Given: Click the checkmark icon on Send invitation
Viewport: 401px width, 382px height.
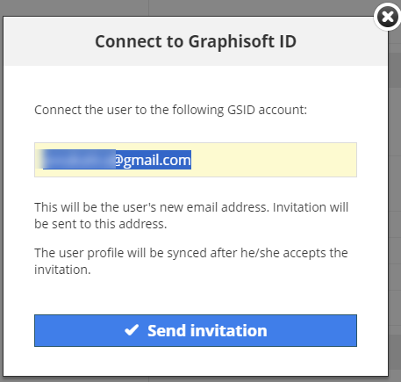Looking at the screenshot, I should click(132, 330).
